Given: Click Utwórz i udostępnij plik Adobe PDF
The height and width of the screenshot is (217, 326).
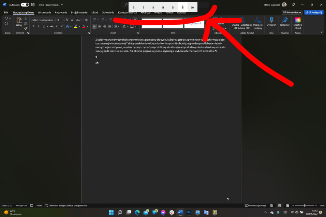Looking at the screenshot, I should 242,23.
